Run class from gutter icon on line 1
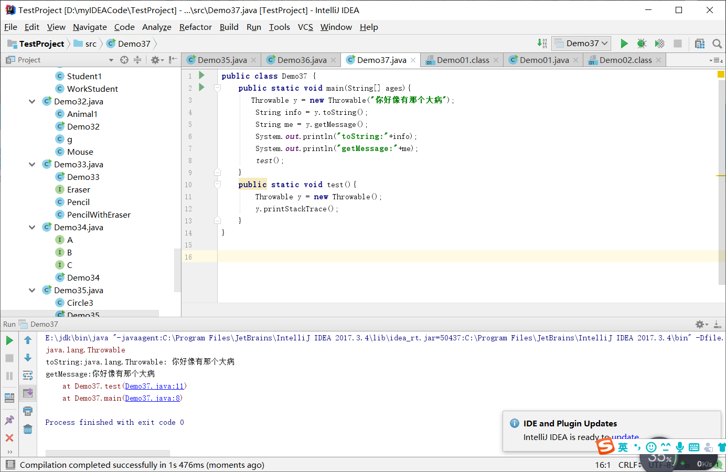The height and width of the screenshot is (472, 726). [x=201, y=76]
